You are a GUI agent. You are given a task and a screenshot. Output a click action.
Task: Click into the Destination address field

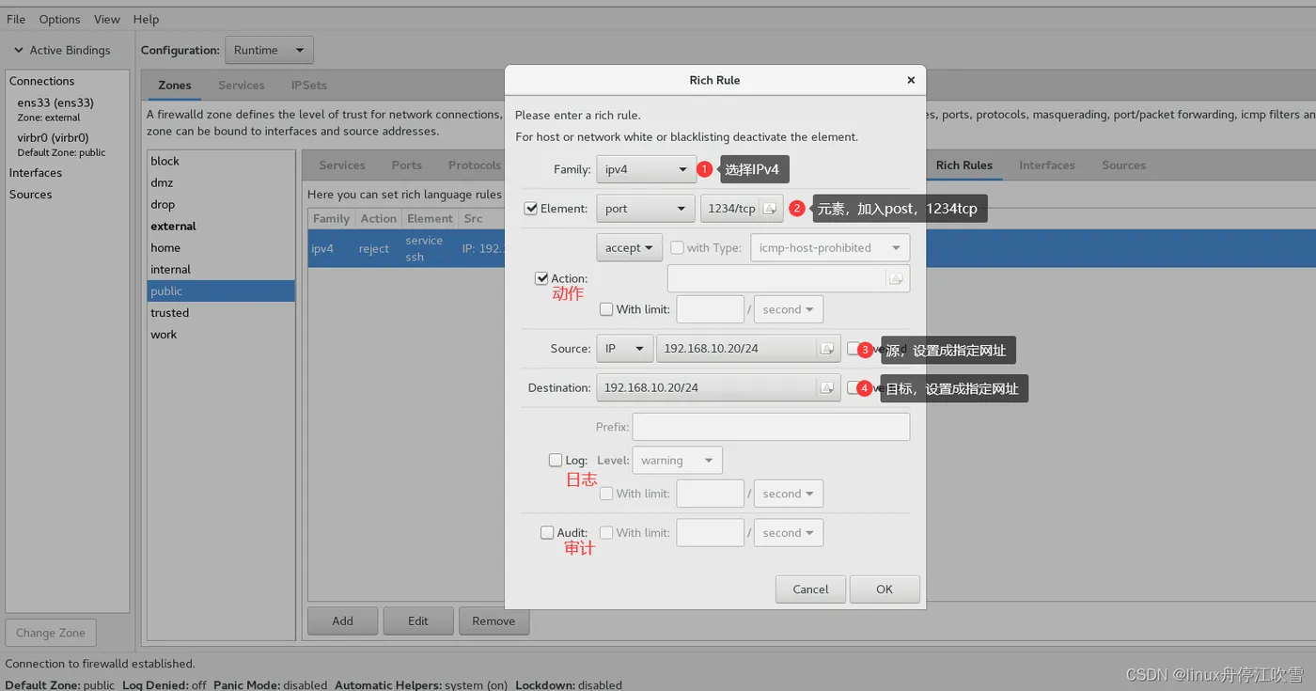pyautogui.click(x=718, y=387)
